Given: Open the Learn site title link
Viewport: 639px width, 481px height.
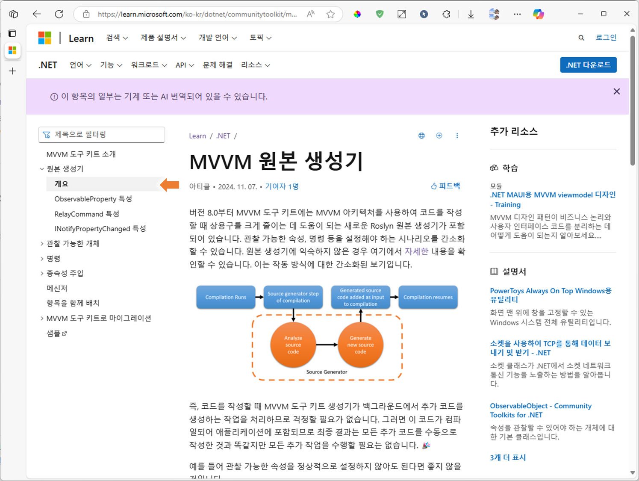Looking at the screenshot, I should tap(81, 38).
